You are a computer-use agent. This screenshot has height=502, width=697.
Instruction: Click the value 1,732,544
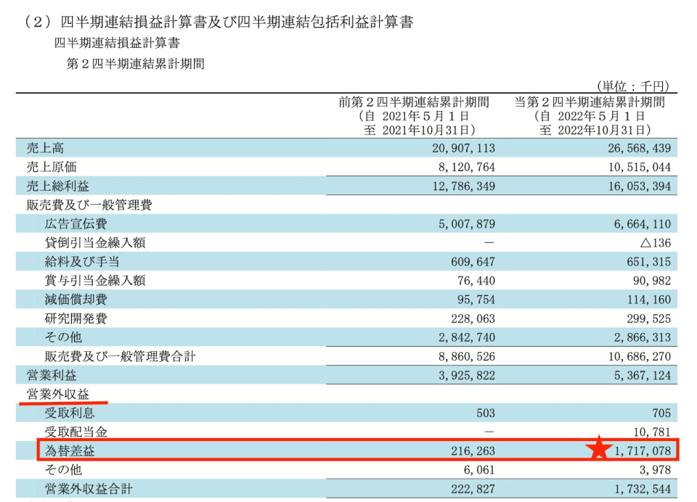pyautogui.click(x=643, y=490)
